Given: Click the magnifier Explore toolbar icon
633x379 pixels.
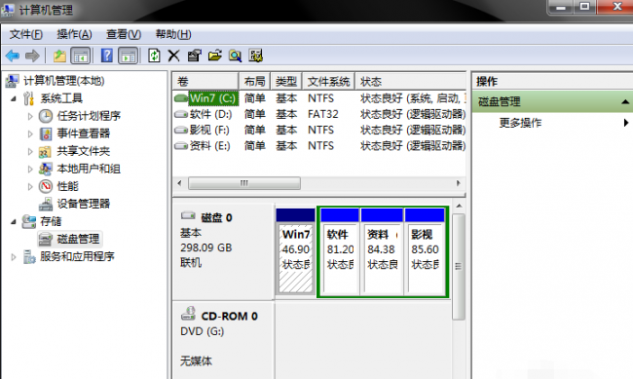Looking at the screenshot, I should coord(236,56).
